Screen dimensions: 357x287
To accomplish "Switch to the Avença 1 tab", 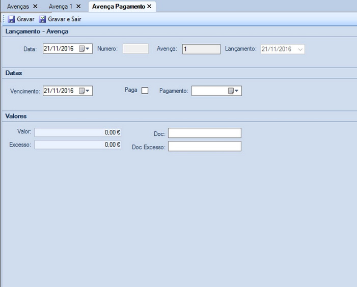I will (x=60, y=7).
